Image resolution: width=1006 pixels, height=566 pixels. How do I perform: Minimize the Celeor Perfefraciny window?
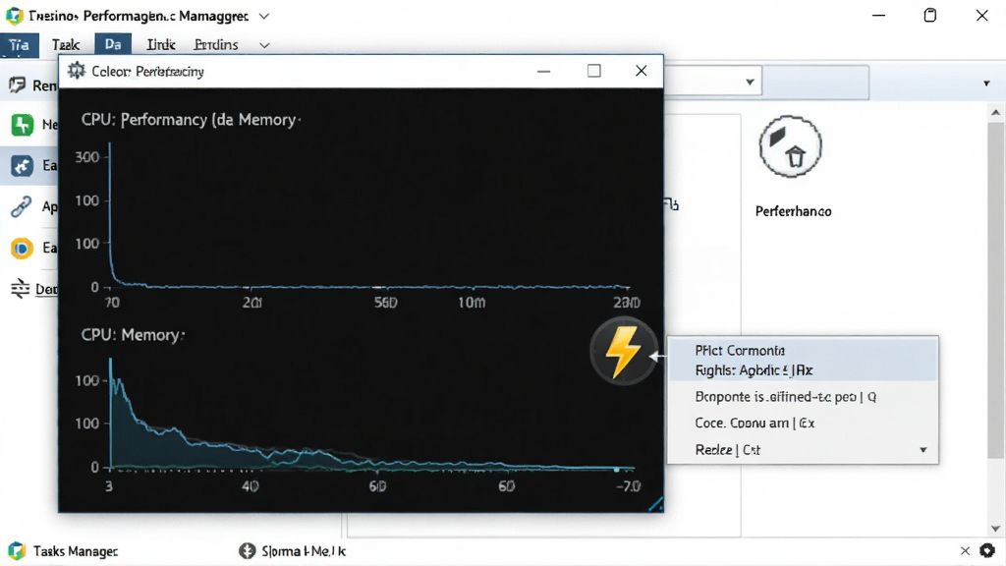[543, 71]
